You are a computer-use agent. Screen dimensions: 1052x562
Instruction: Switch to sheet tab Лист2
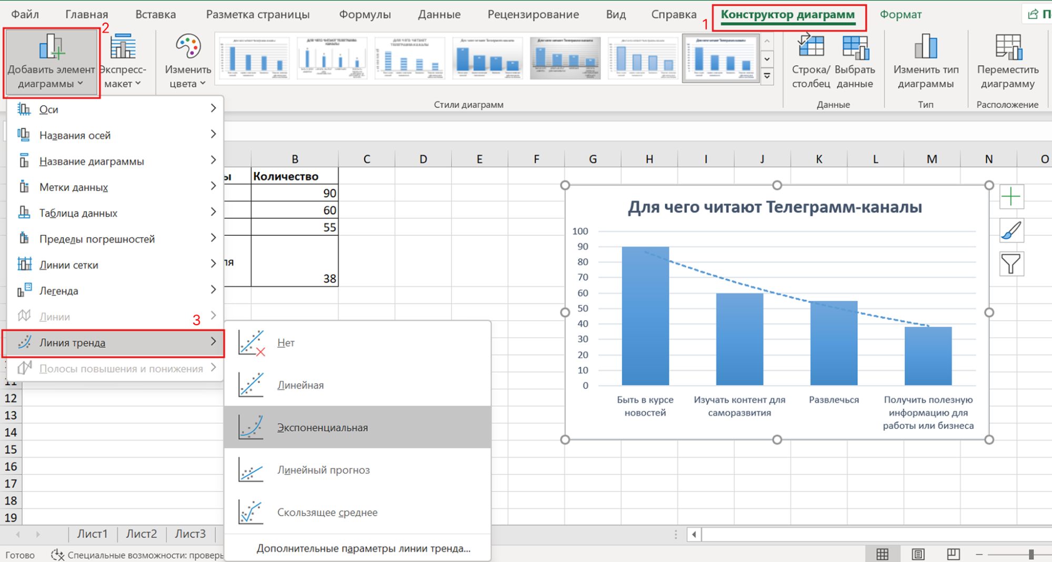pos(142,534)
